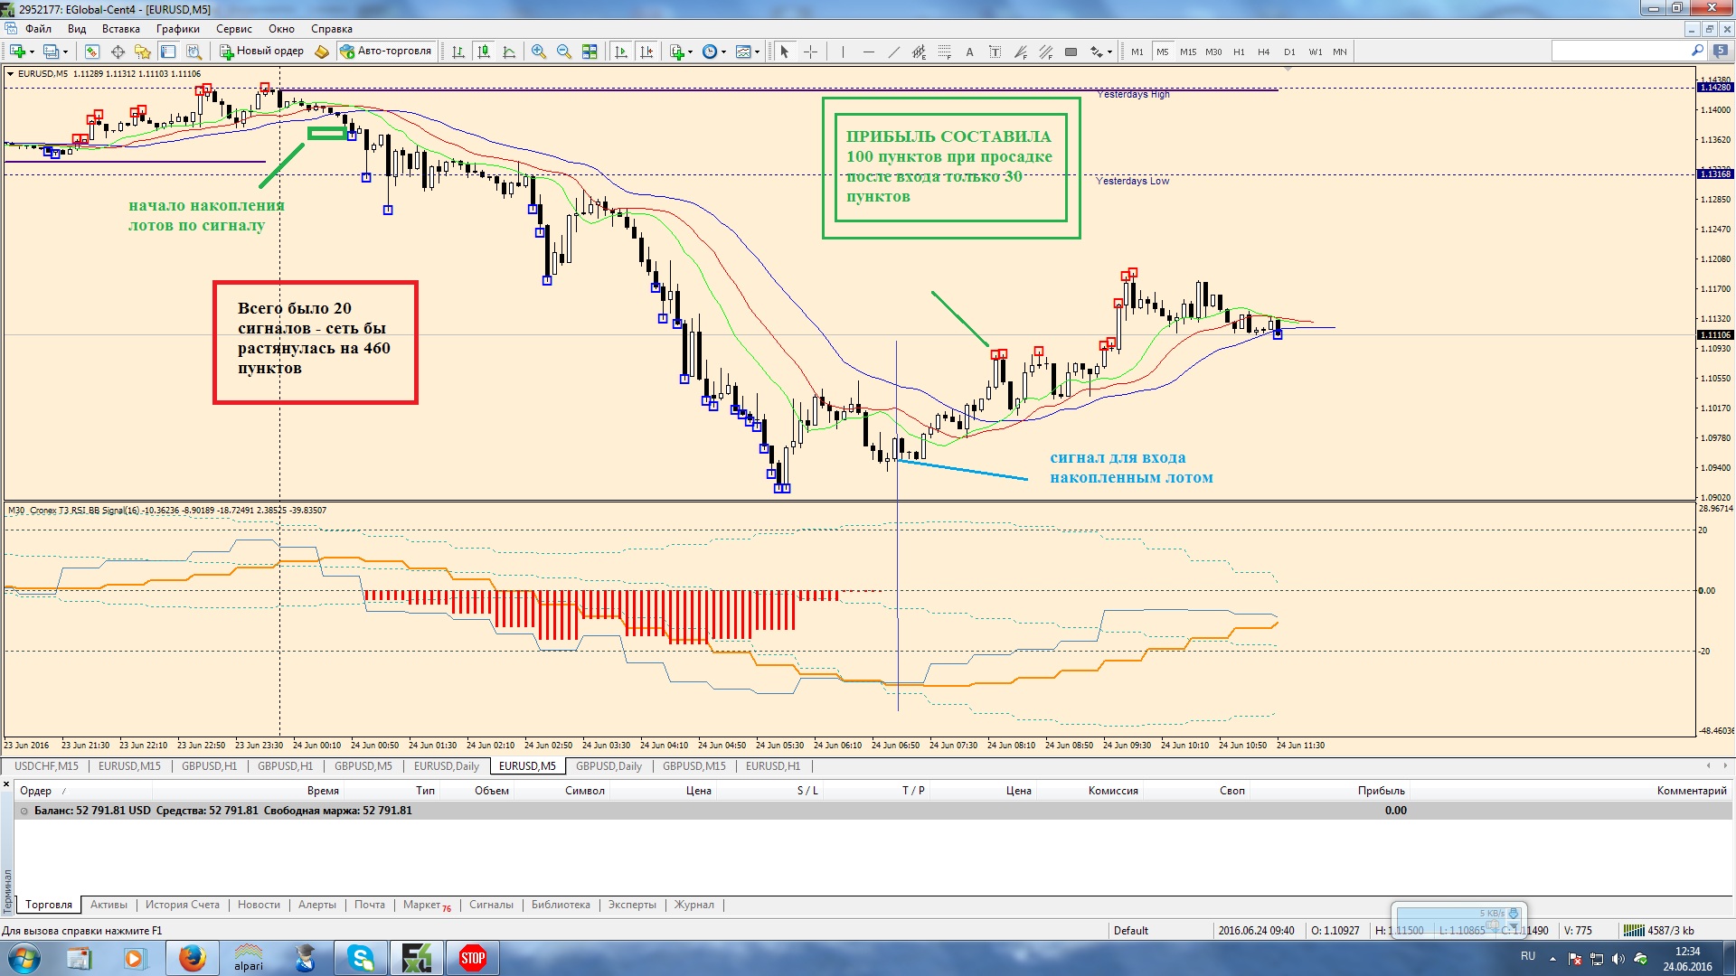Select the H4 timeframe
The width and height of the screenshot is (1736, 976).
coord(1264,52)
